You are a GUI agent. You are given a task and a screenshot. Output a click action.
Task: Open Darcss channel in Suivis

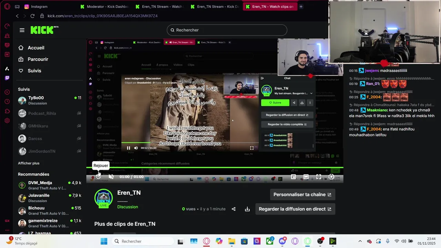pos(50,139)
